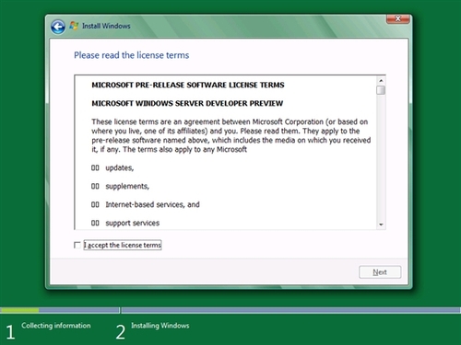Click the 'Microsoft Pre-Release Software License Terms' heading

pyautogui.click(x=188, y=85)
